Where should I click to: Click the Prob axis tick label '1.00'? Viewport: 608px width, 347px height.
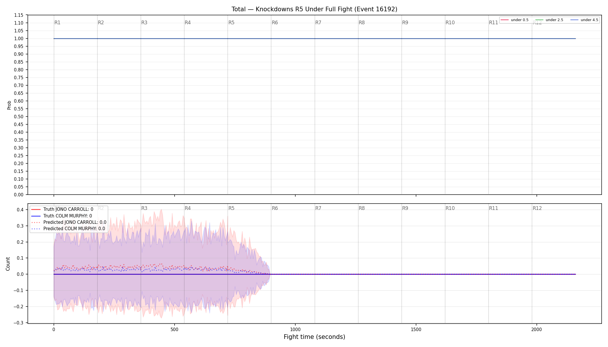tap(19, 38)
